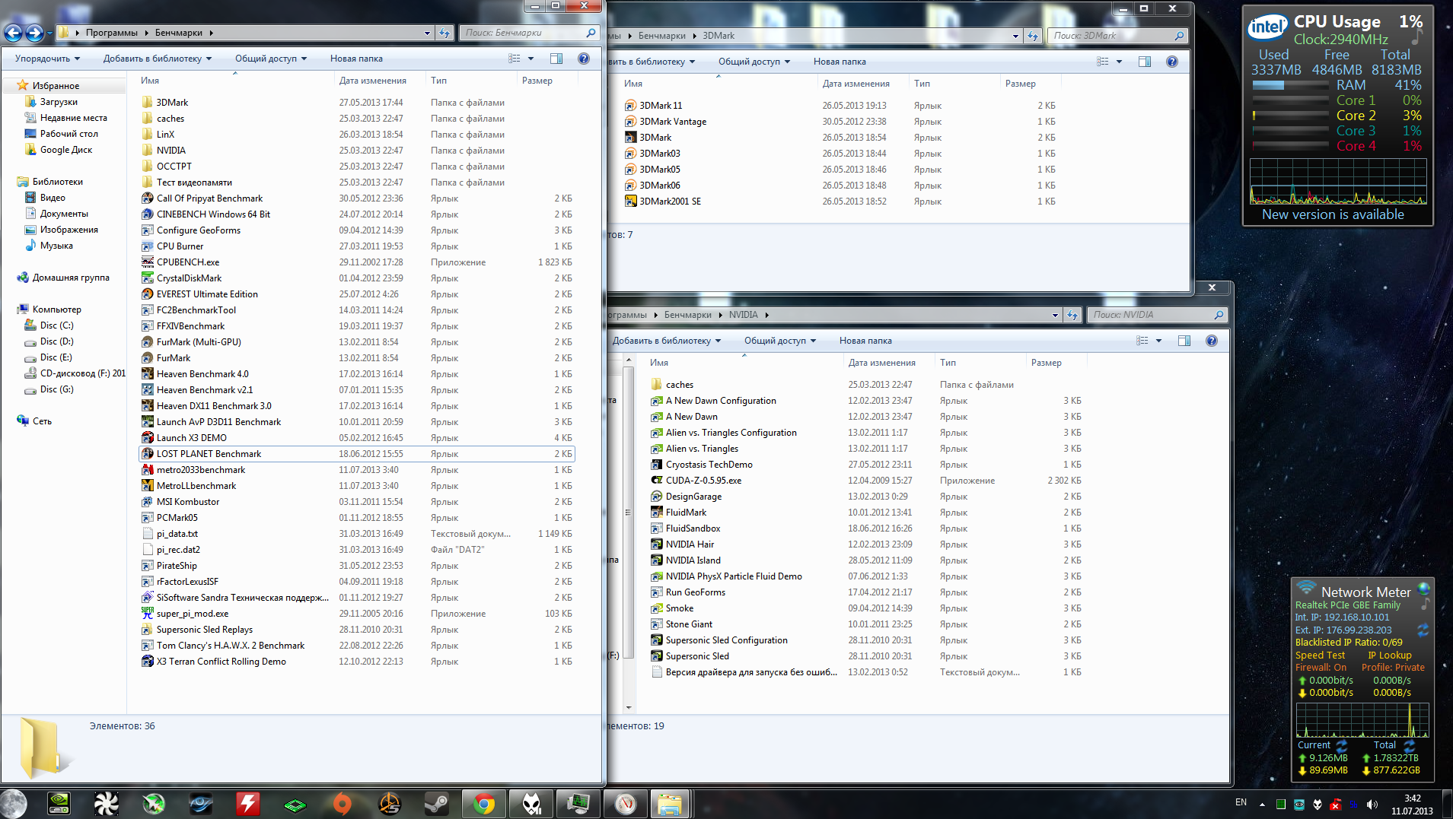1453x819 pixels.
Task: Open help in the NVIDIA window
Action: (1212, 341)
